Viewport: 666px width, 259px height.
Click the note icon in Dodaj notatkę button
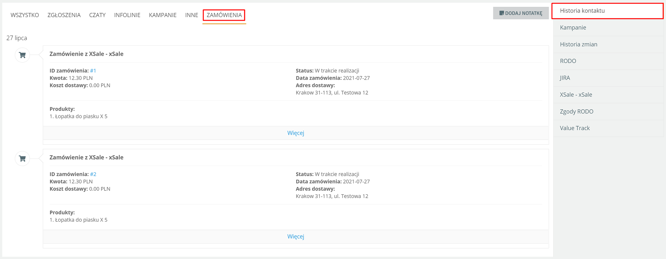click(501, 13)
